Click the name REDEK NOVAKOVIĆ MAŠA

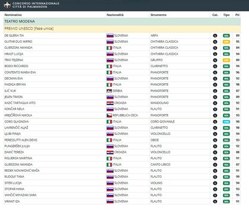pyautogui.click(x=22, y=171)
